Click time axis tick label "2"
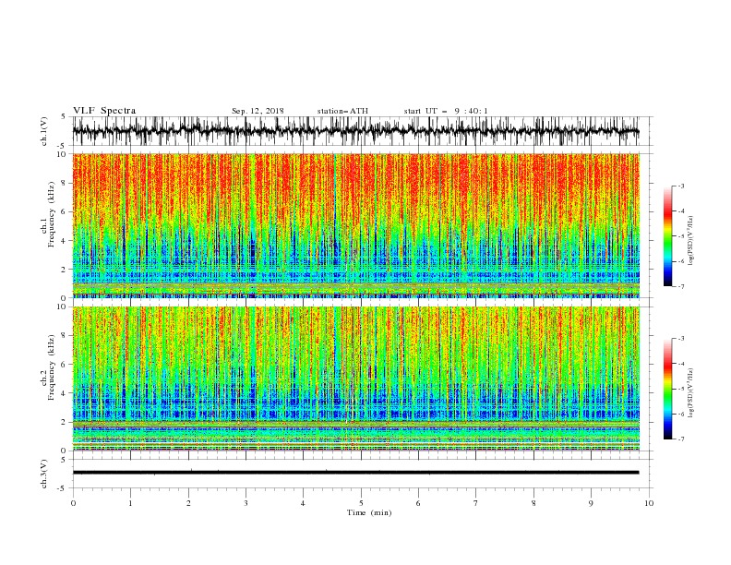The height and width of the screenshot is (565, 731). point(188,503)
